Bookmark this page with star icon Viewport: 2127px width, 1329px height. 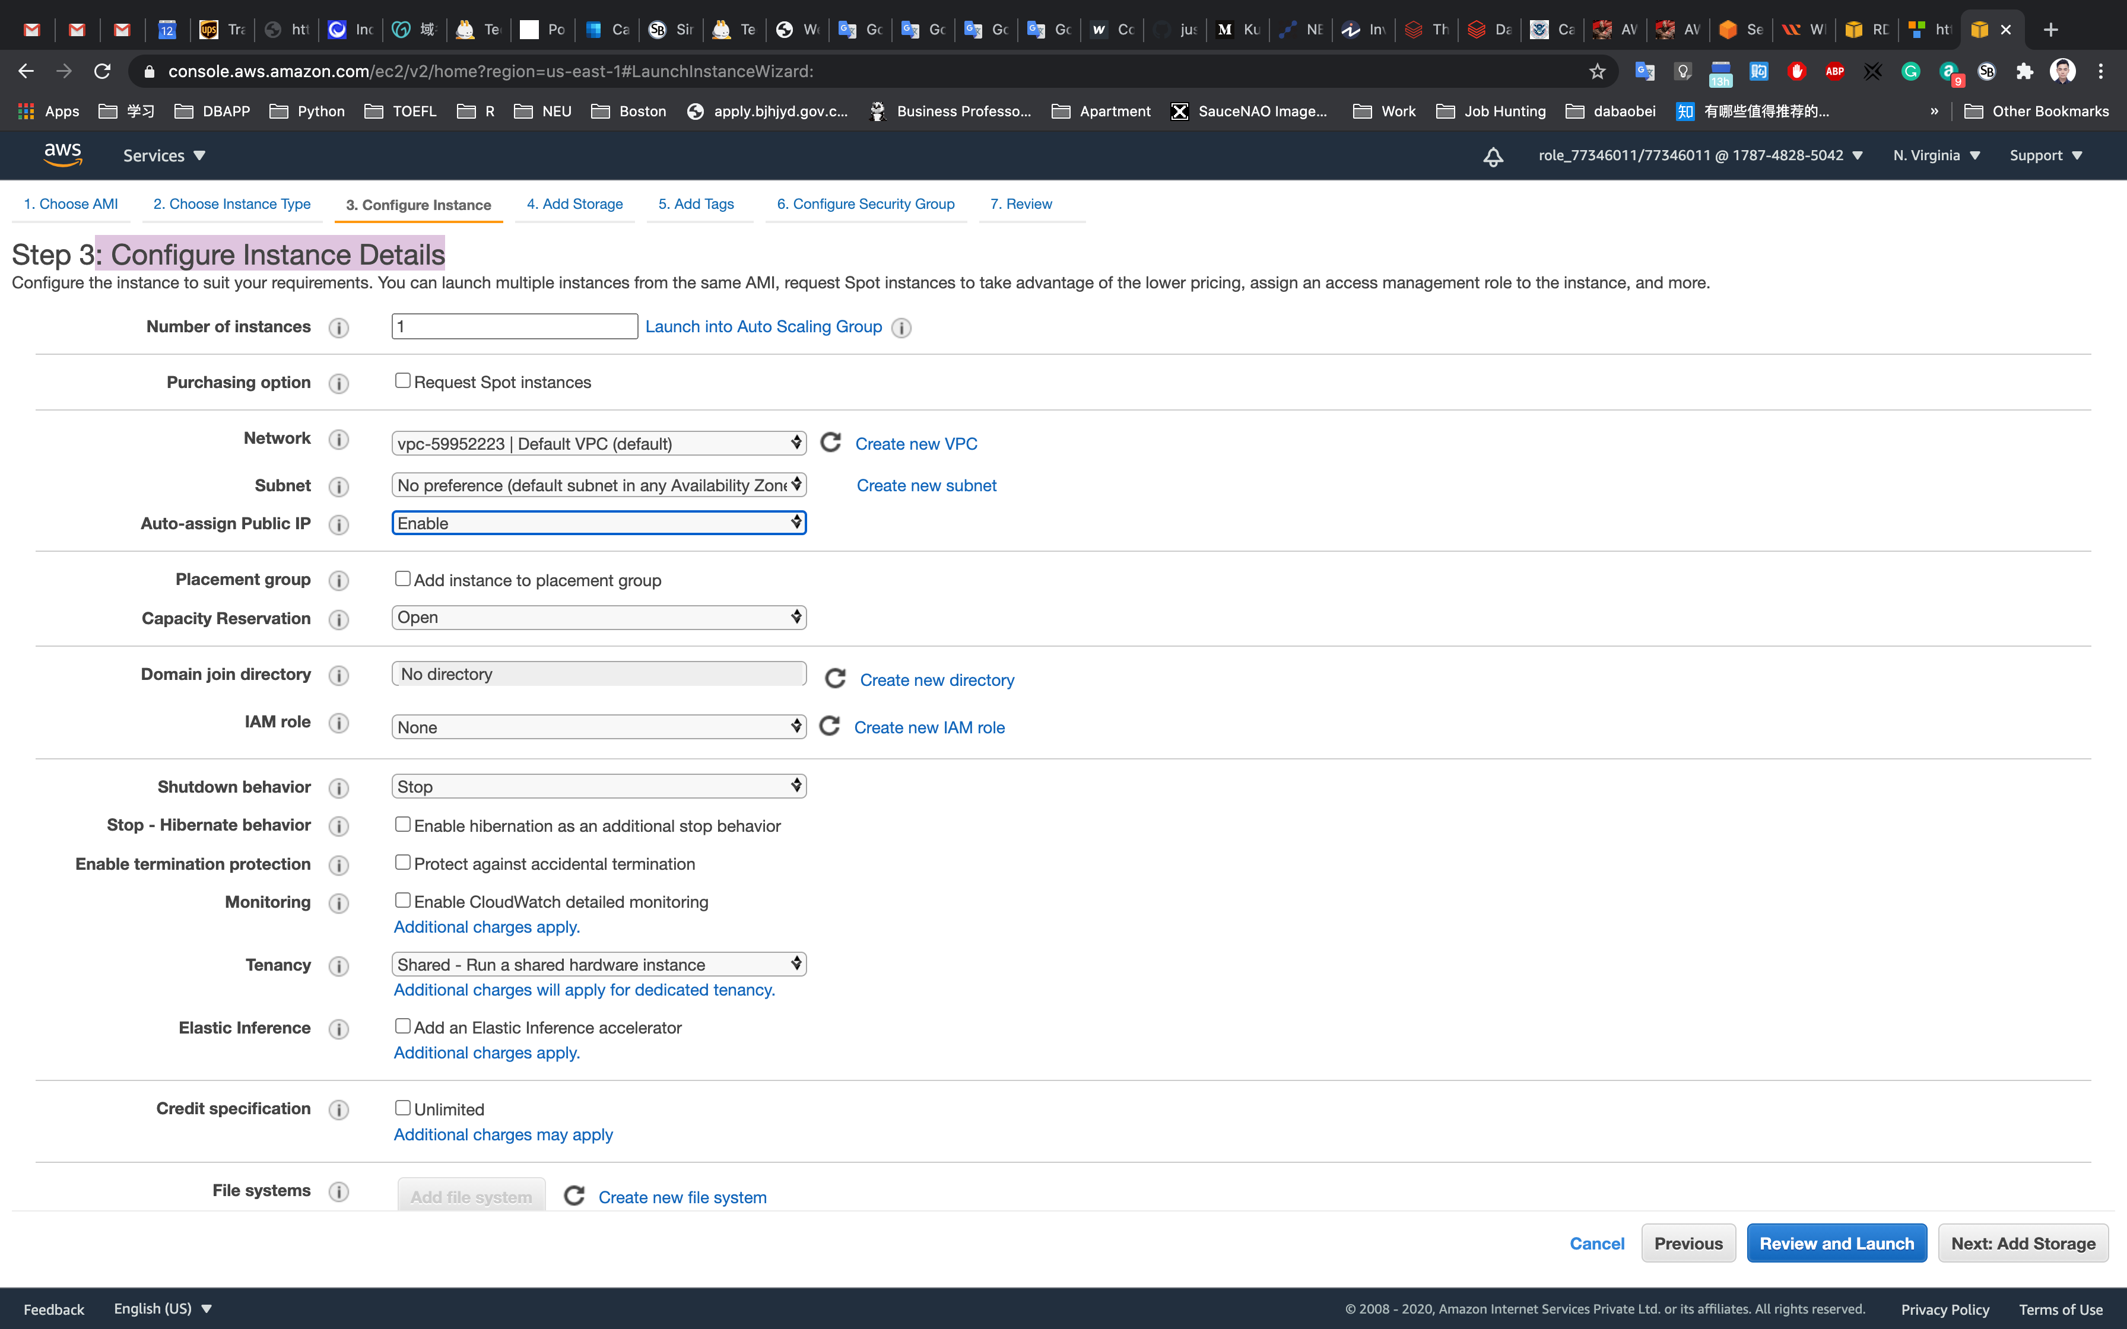[1597, 71]
